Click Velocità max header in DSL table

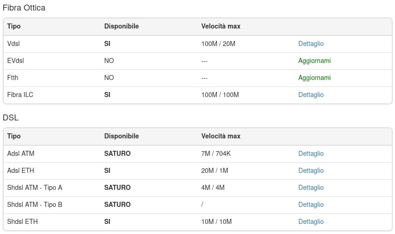[221, 136]
